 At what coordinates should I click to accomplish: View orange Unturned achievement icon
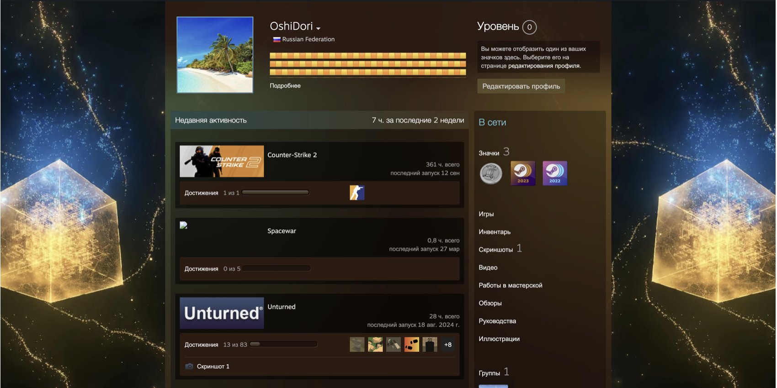click(x=412, y=345)
